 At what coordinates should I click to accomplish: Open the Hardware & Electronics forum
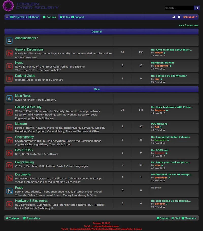point(31,201)
